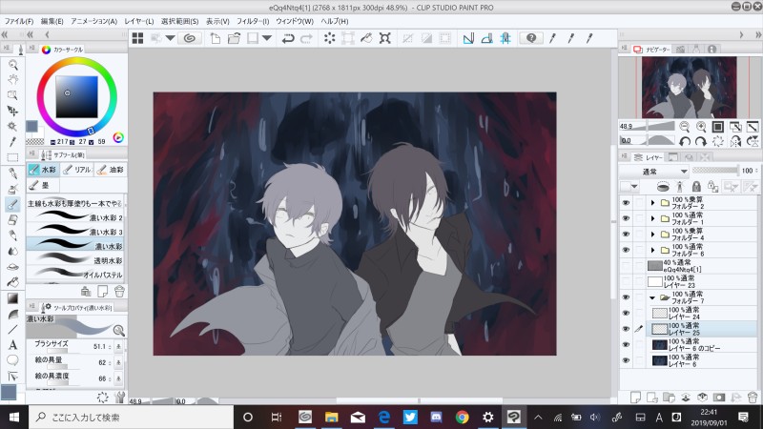763x429 pixels.
Task: Hide フォルダー 2 layer folder
Action: pos(626,203)
